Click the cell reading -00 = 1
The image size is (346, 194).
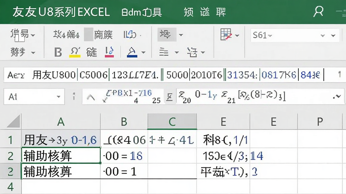tap(124, 171)
